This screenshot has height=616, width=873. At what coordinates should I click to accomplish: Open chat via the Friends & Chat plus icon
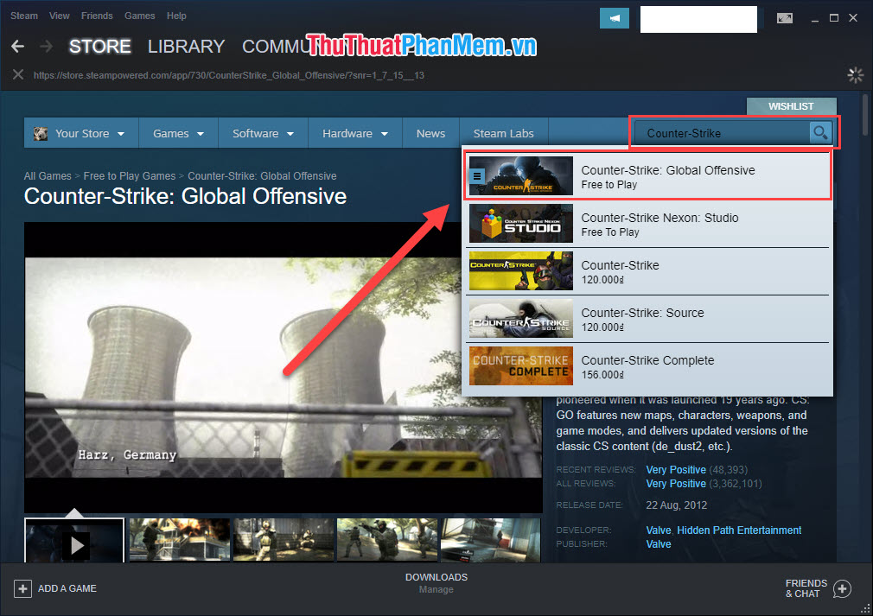pos(841,588)
